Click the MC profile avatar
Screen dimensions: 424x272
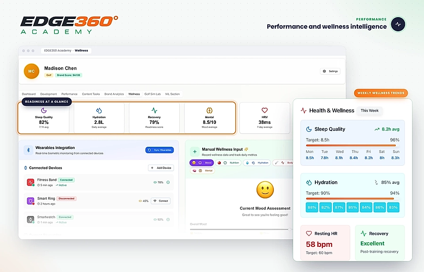[x=31, y=71]
